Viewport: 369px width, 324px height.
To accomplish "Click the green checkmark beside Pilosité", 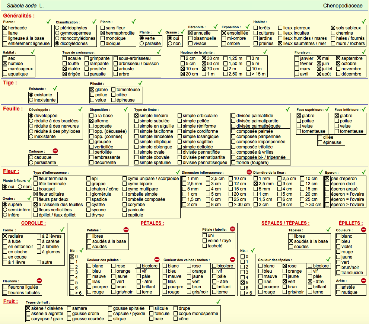I will click(140, 83).
